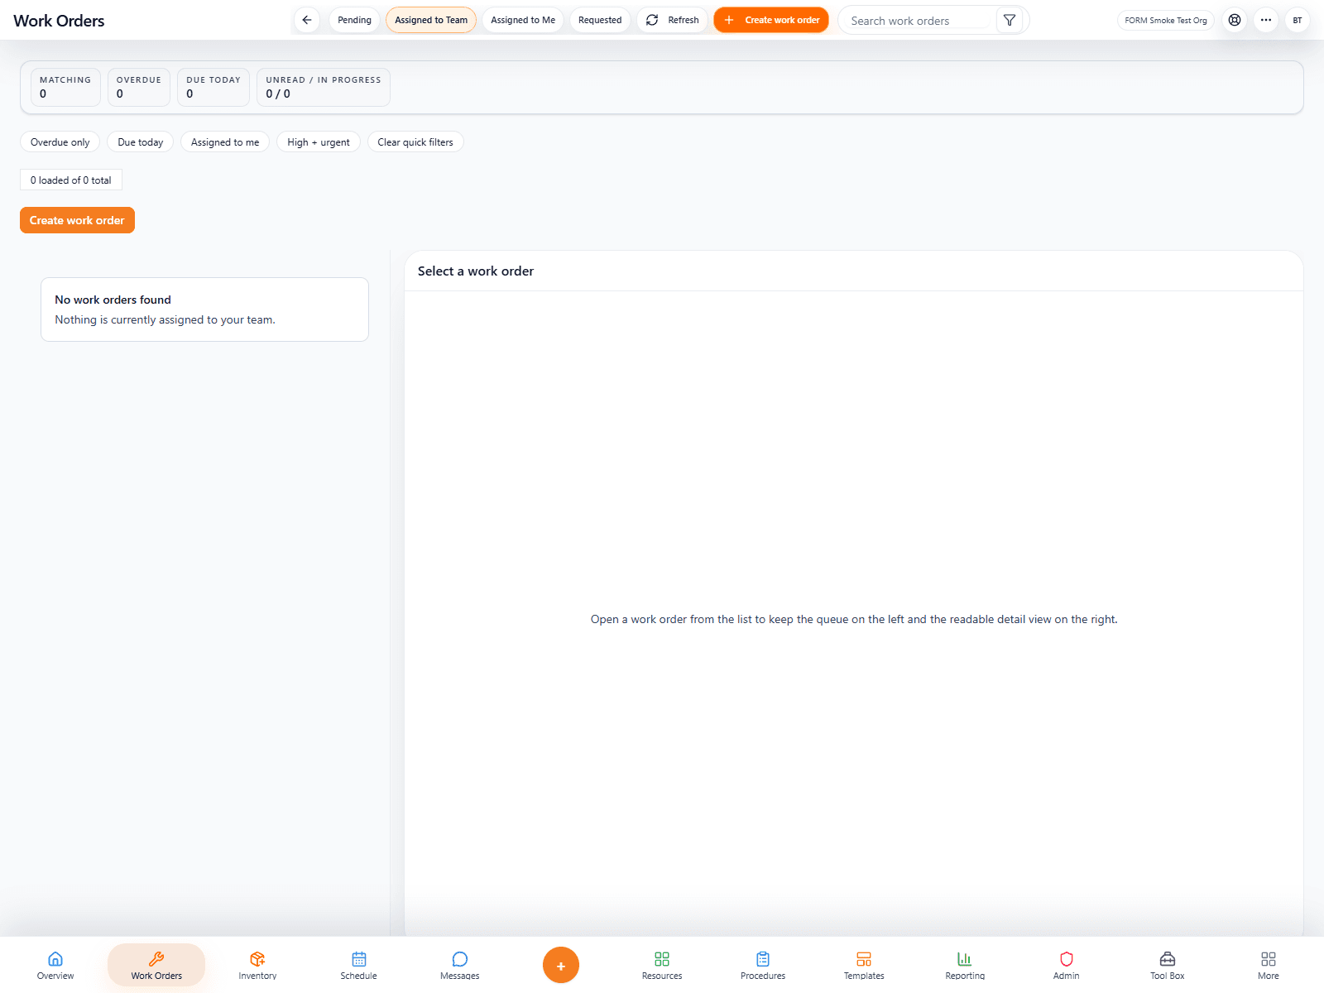
Task: Go to Overview in bottom navigation
Action: click(x=55, y=965)
